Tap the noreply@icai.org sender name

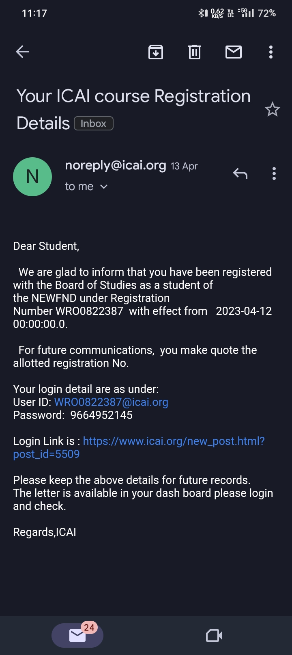tap(115, 165)
